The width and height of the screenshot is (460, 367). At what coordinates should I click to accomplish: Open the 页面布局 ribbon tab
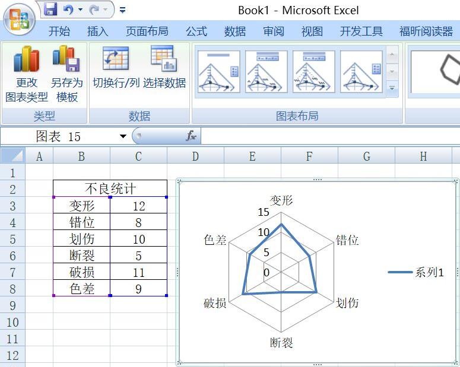point(147,31)
